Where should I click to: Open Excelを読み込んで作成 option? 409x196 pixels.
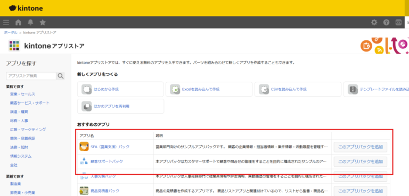coord(209,89)
